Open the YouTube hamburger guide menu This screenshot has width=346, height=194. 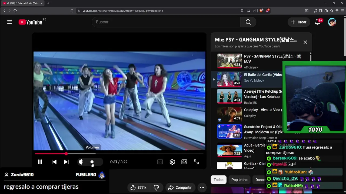(x=9, y=22)
